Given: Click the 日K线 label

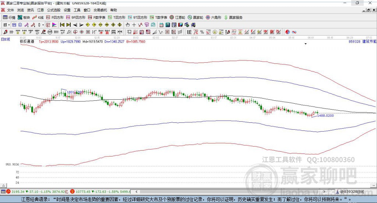Looking at the screenshot, I should (6, 39).
